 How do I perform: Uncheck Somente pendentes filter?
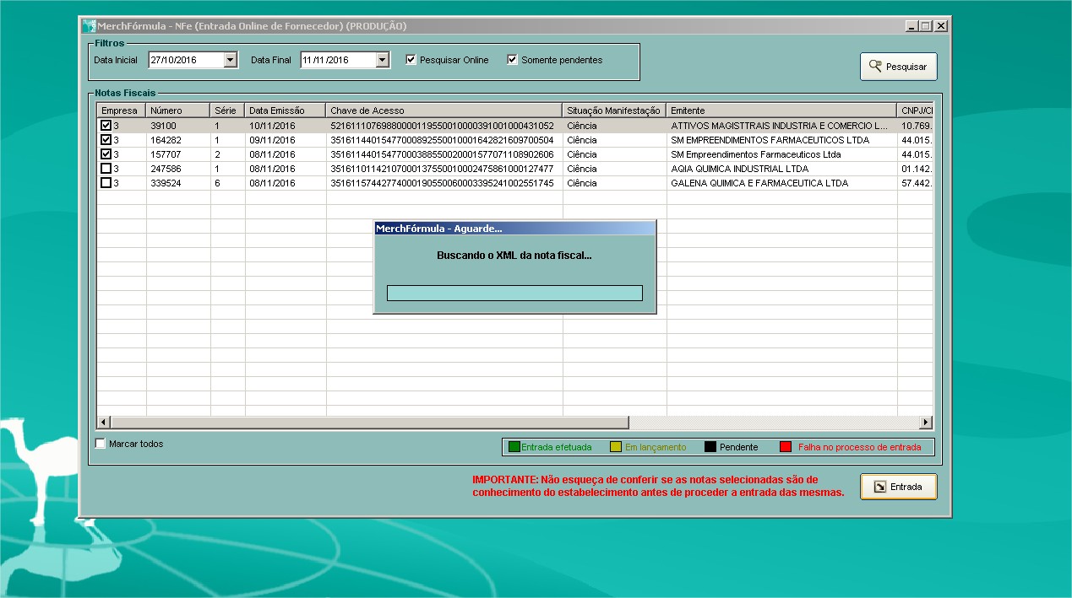tap(512, 60)
